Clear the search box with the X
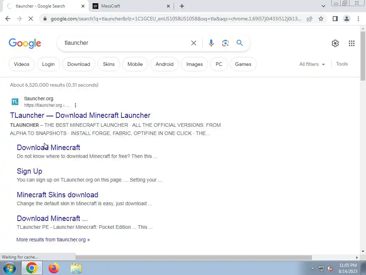 (x=193, y=43)
